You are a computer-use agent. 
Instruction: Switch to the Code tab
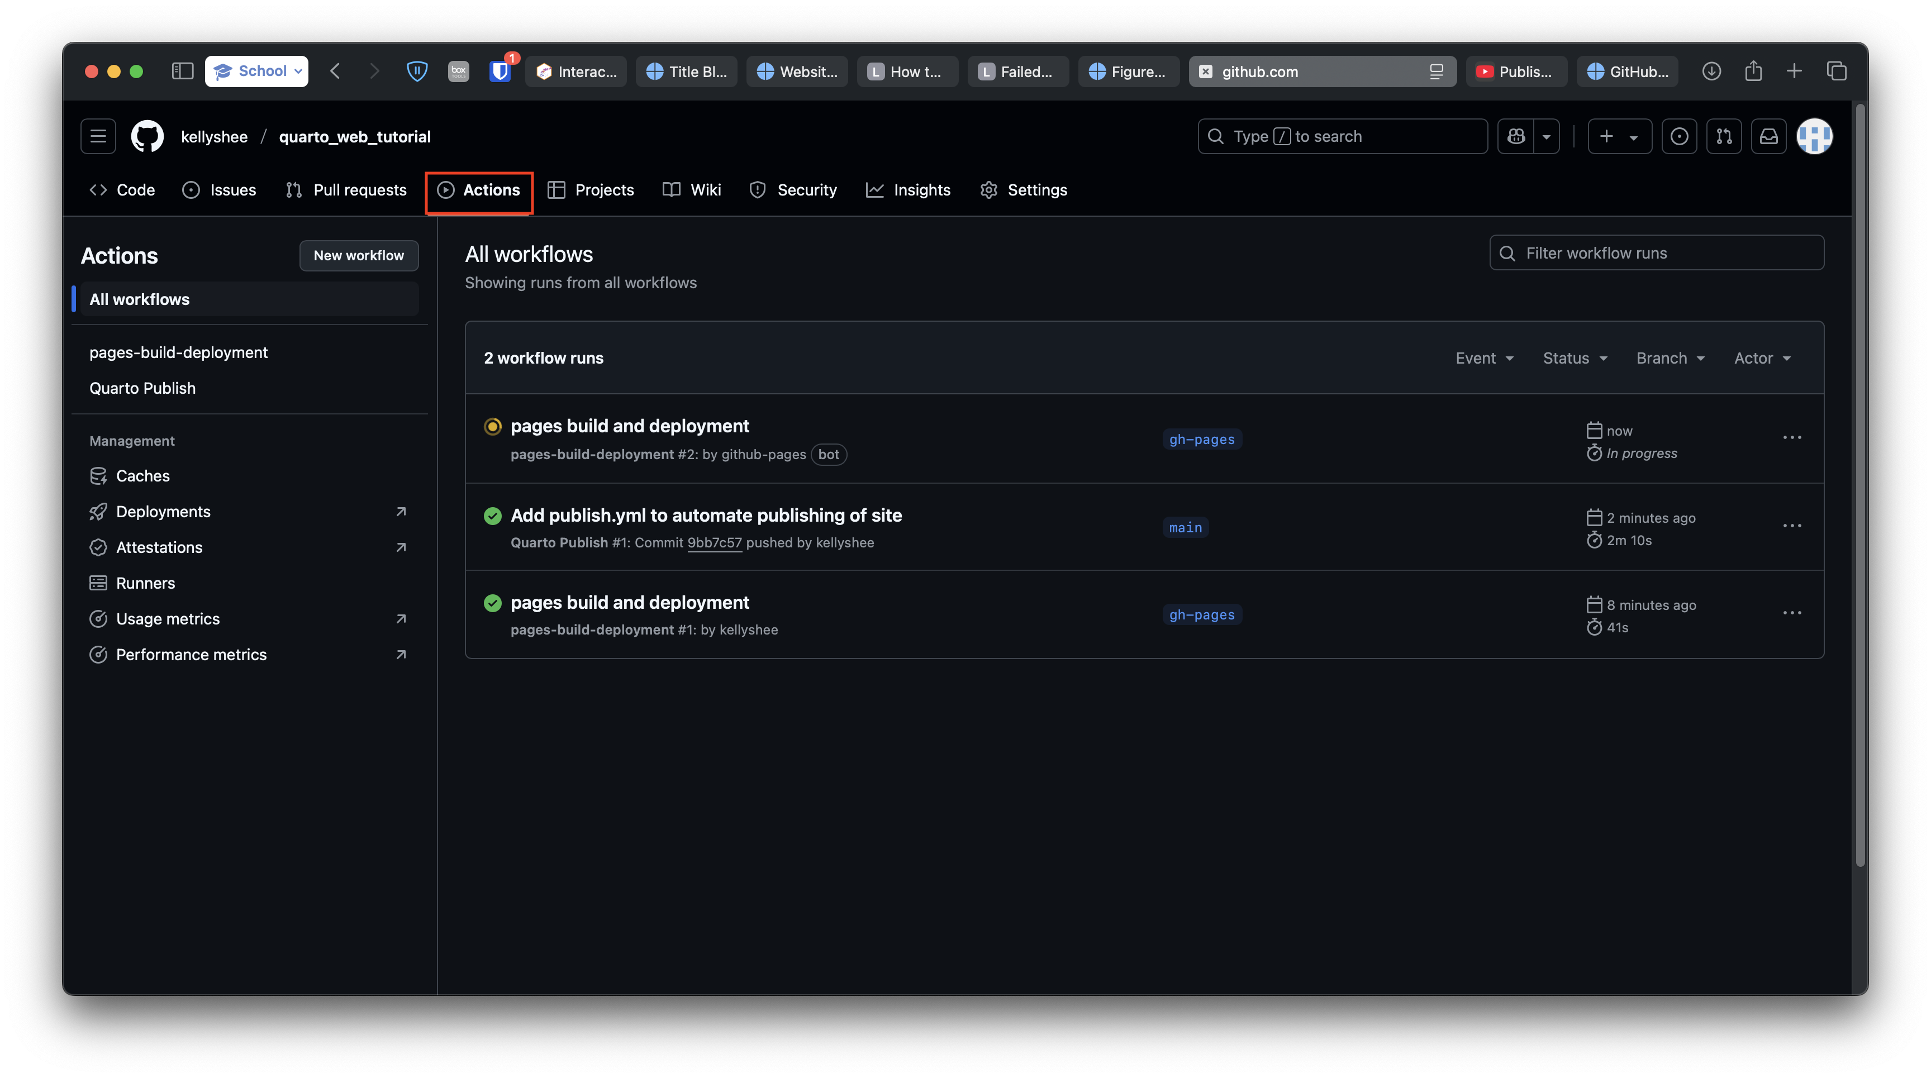pos(121,190)
